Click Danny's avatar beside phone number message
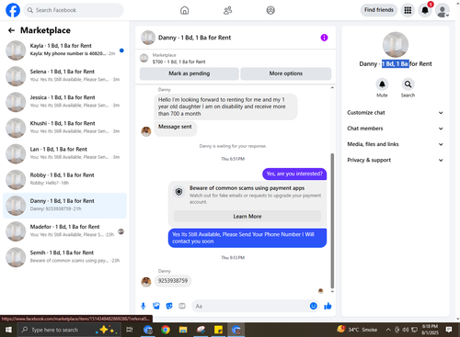Image resolution: width=460 pixels, height=337 pixels. point(146,282)
